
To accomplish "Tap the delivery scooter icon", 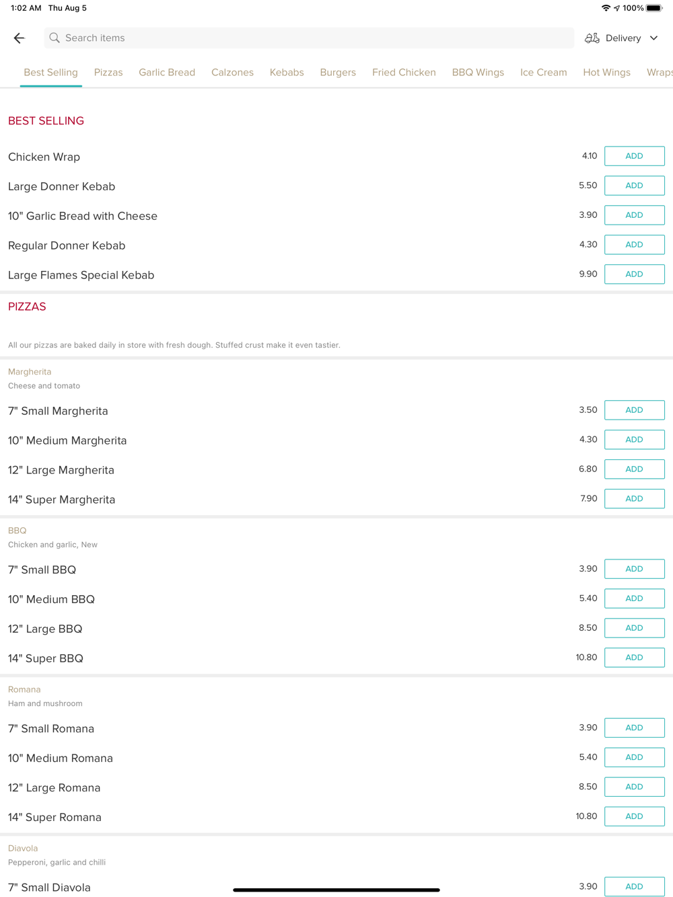I will [x=592, y=38].
